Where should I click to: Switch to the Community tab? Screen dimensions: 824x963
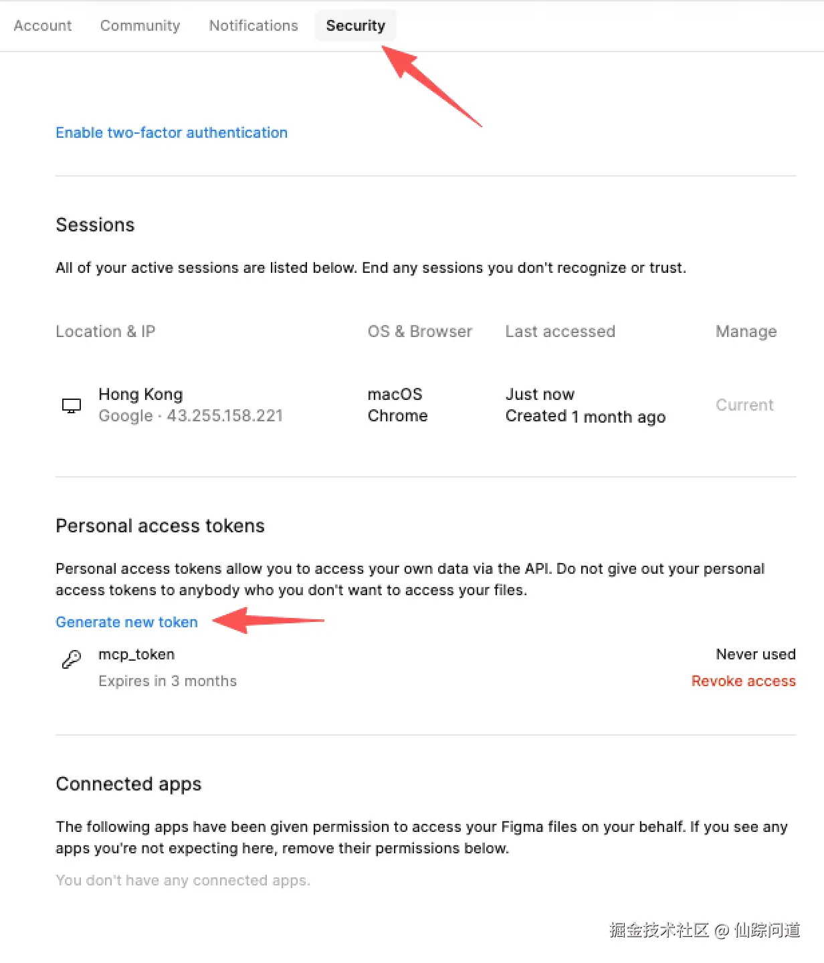tap(140, 25)
